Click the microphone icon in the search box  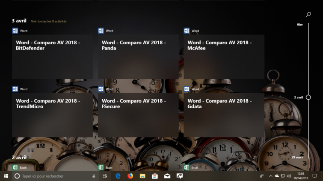pos(94,176)
